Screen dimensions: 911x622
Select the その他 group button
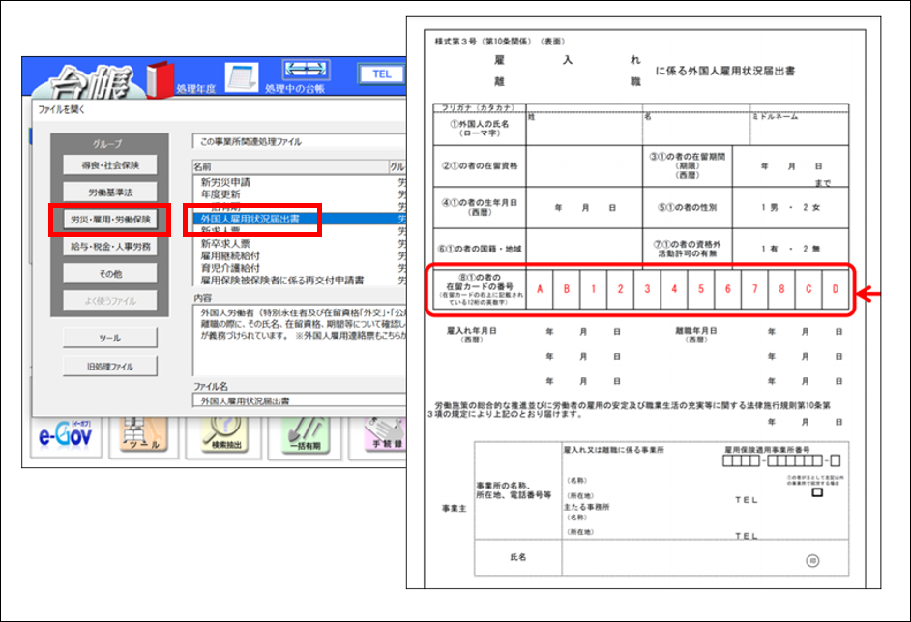110,274
